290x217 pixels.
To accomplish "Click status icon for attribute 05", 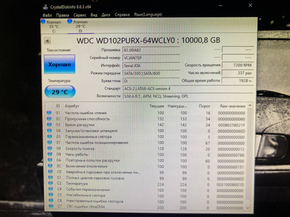I will [49, 136].
